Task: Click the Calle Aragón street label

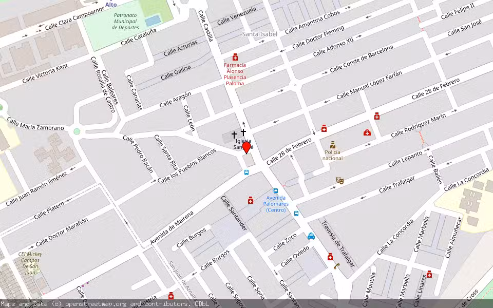Action: (x=175, y=100)
